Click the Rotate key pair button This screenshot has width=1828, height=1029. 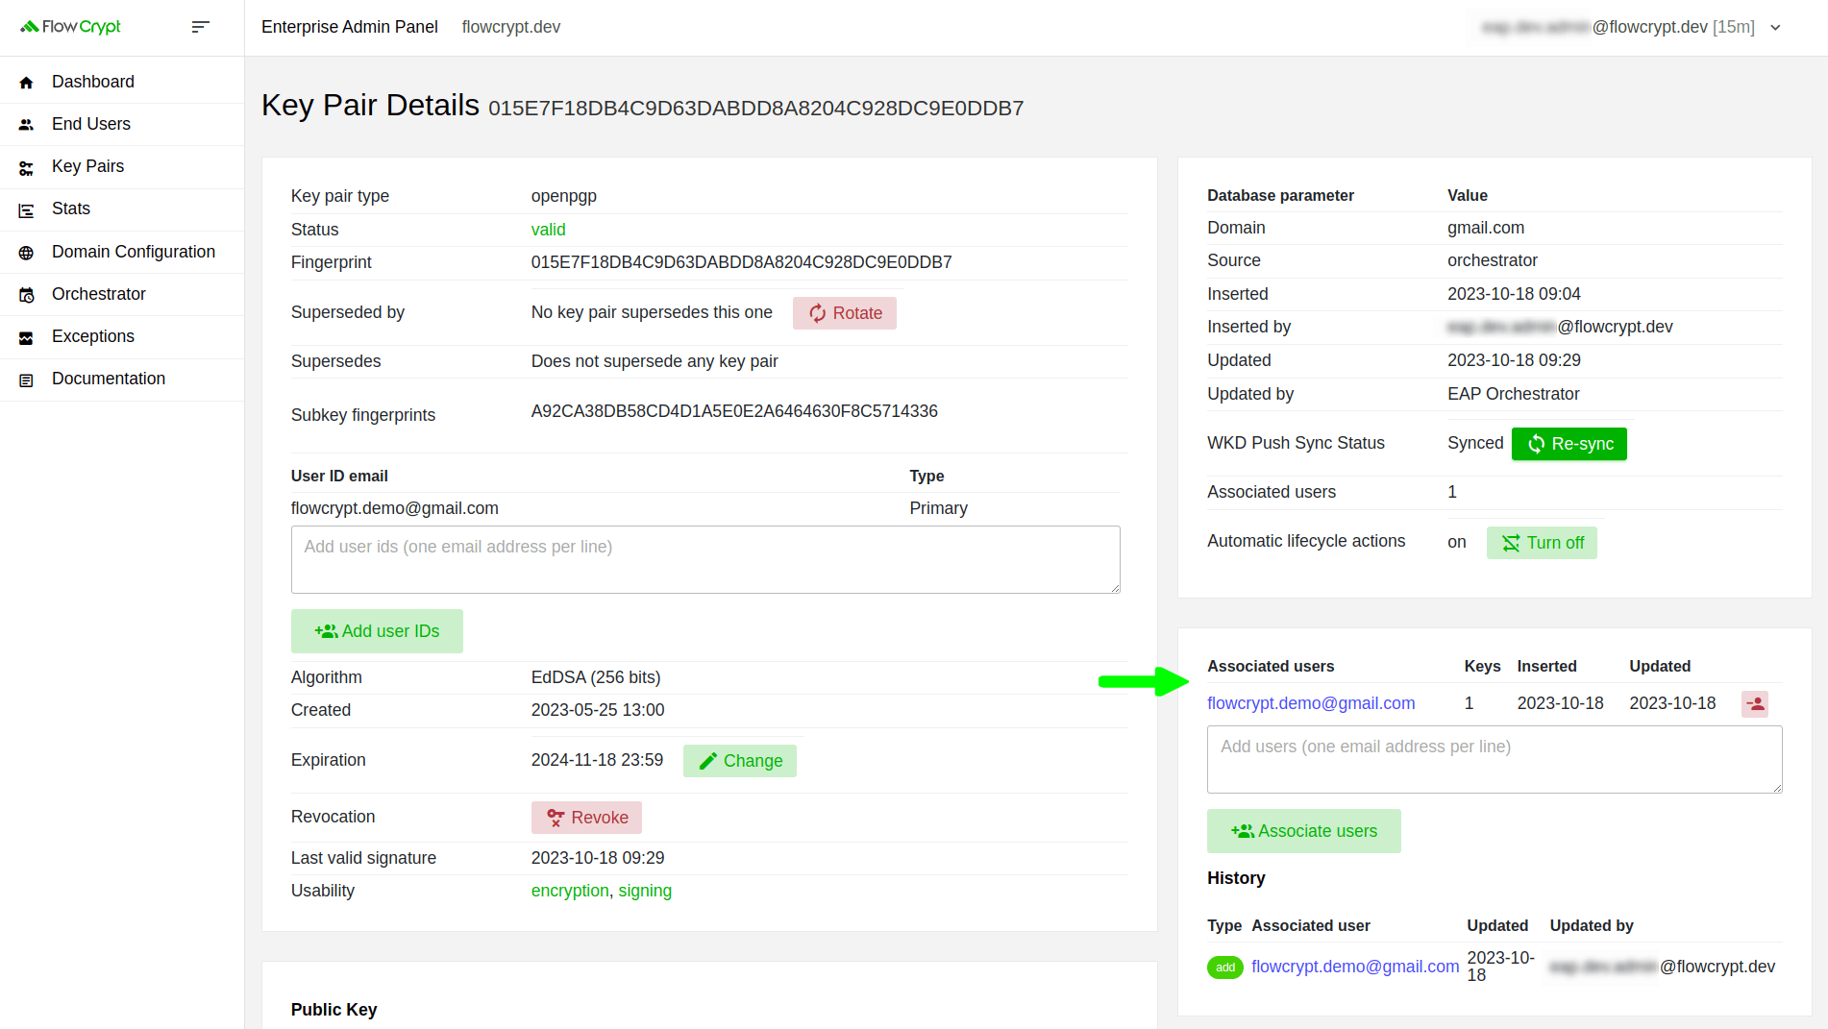(845, 313)
